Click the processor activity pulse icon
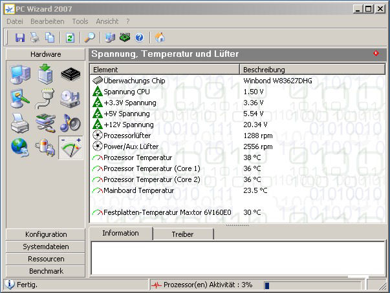The image size is (390, 293). pyautogui.click(x=157, y=285)
